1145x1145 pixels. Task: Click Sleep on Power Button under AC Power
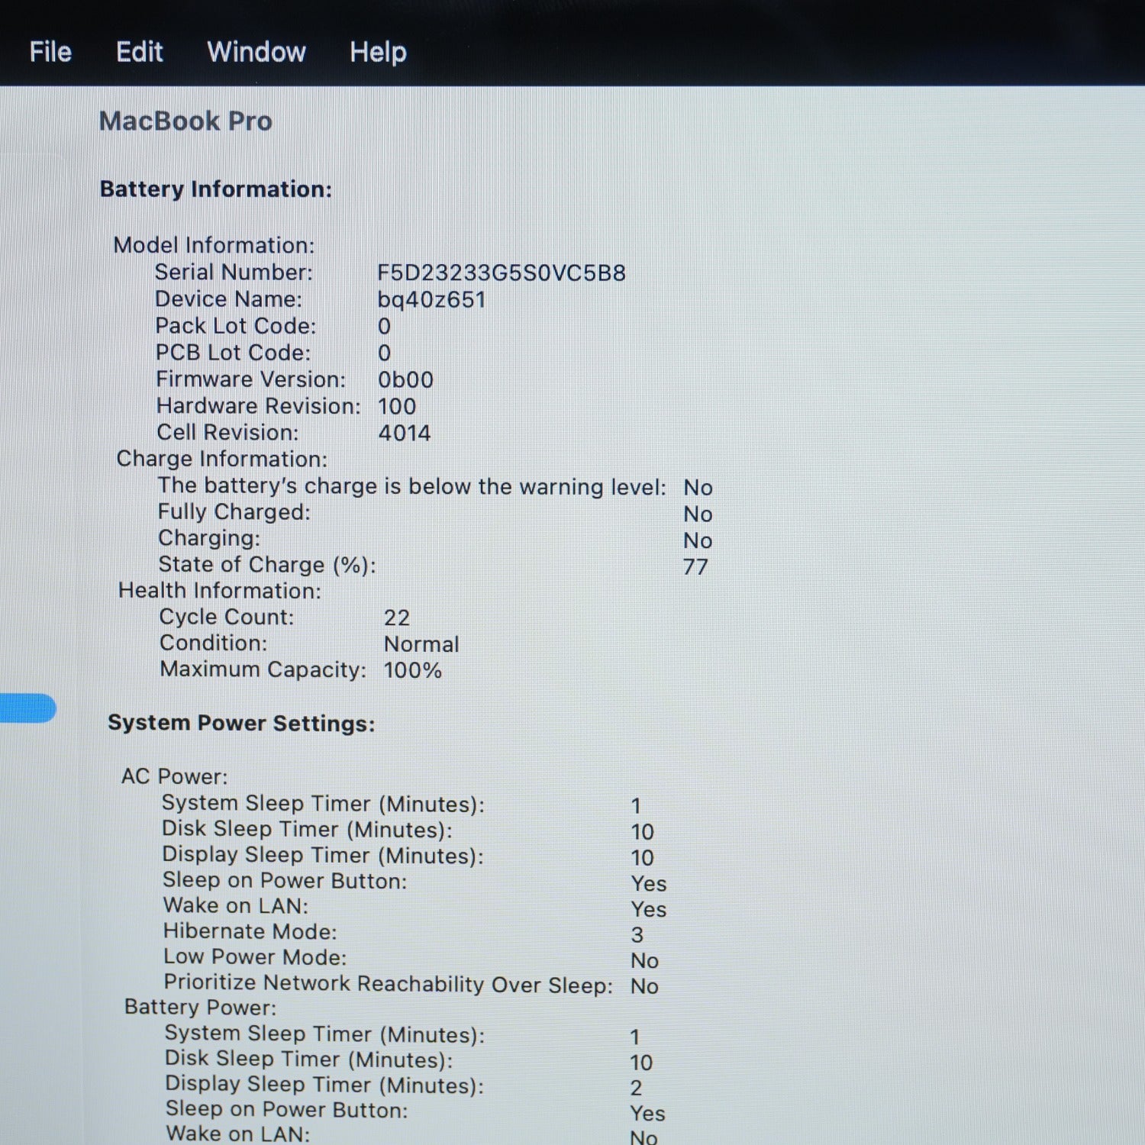pos(285,880)
